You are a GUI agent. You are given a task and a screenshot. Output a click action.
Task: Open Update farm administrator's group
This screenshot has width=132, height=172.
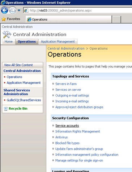tap(79, 149)
